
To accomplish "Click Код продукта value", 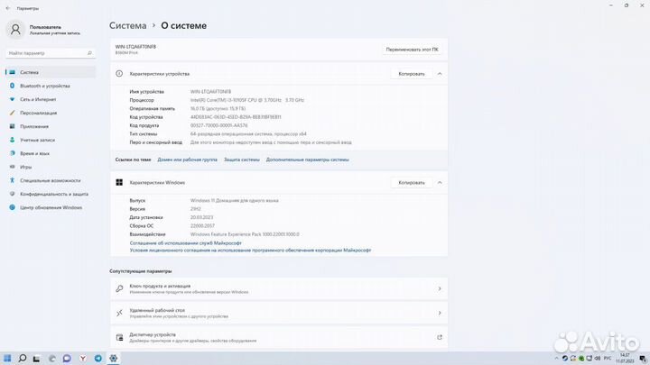I will (218, 125).
